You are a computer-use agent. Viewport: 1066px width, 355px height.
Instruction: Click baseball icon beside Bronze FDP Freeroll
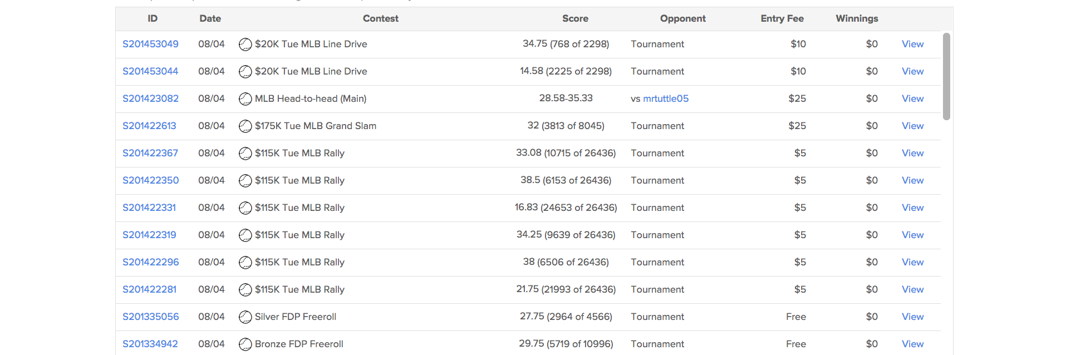coord(245,344)
